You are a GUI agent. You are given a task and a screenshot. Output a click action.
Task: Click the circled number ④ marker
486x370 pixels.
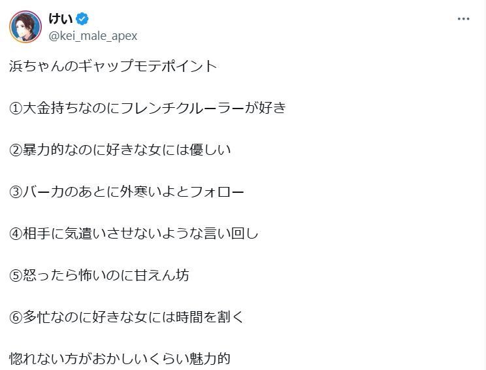(16, 234)
